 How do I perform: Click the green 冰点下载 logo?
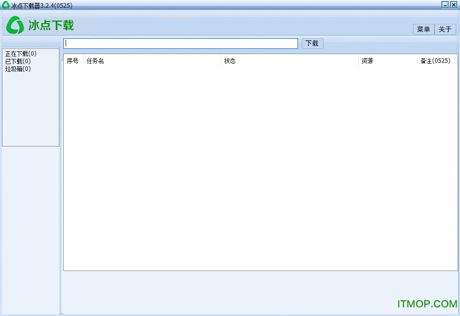40,25
